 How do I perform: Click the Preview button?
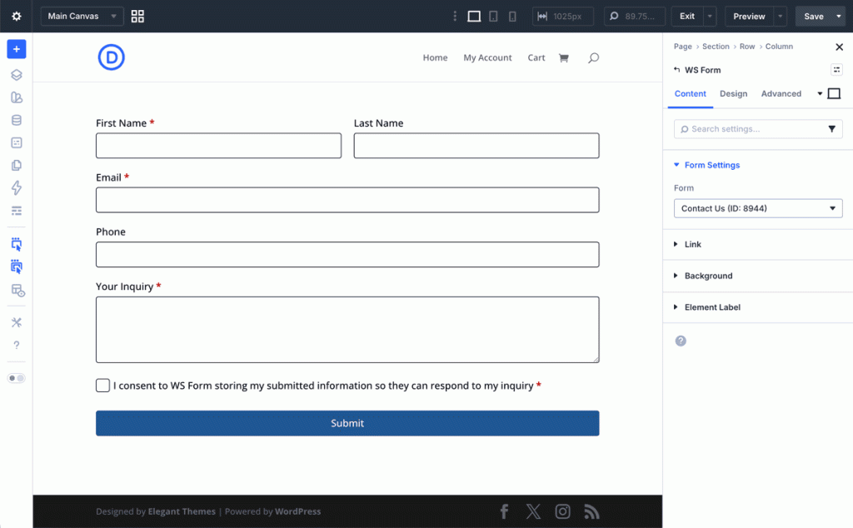(749, 17)
